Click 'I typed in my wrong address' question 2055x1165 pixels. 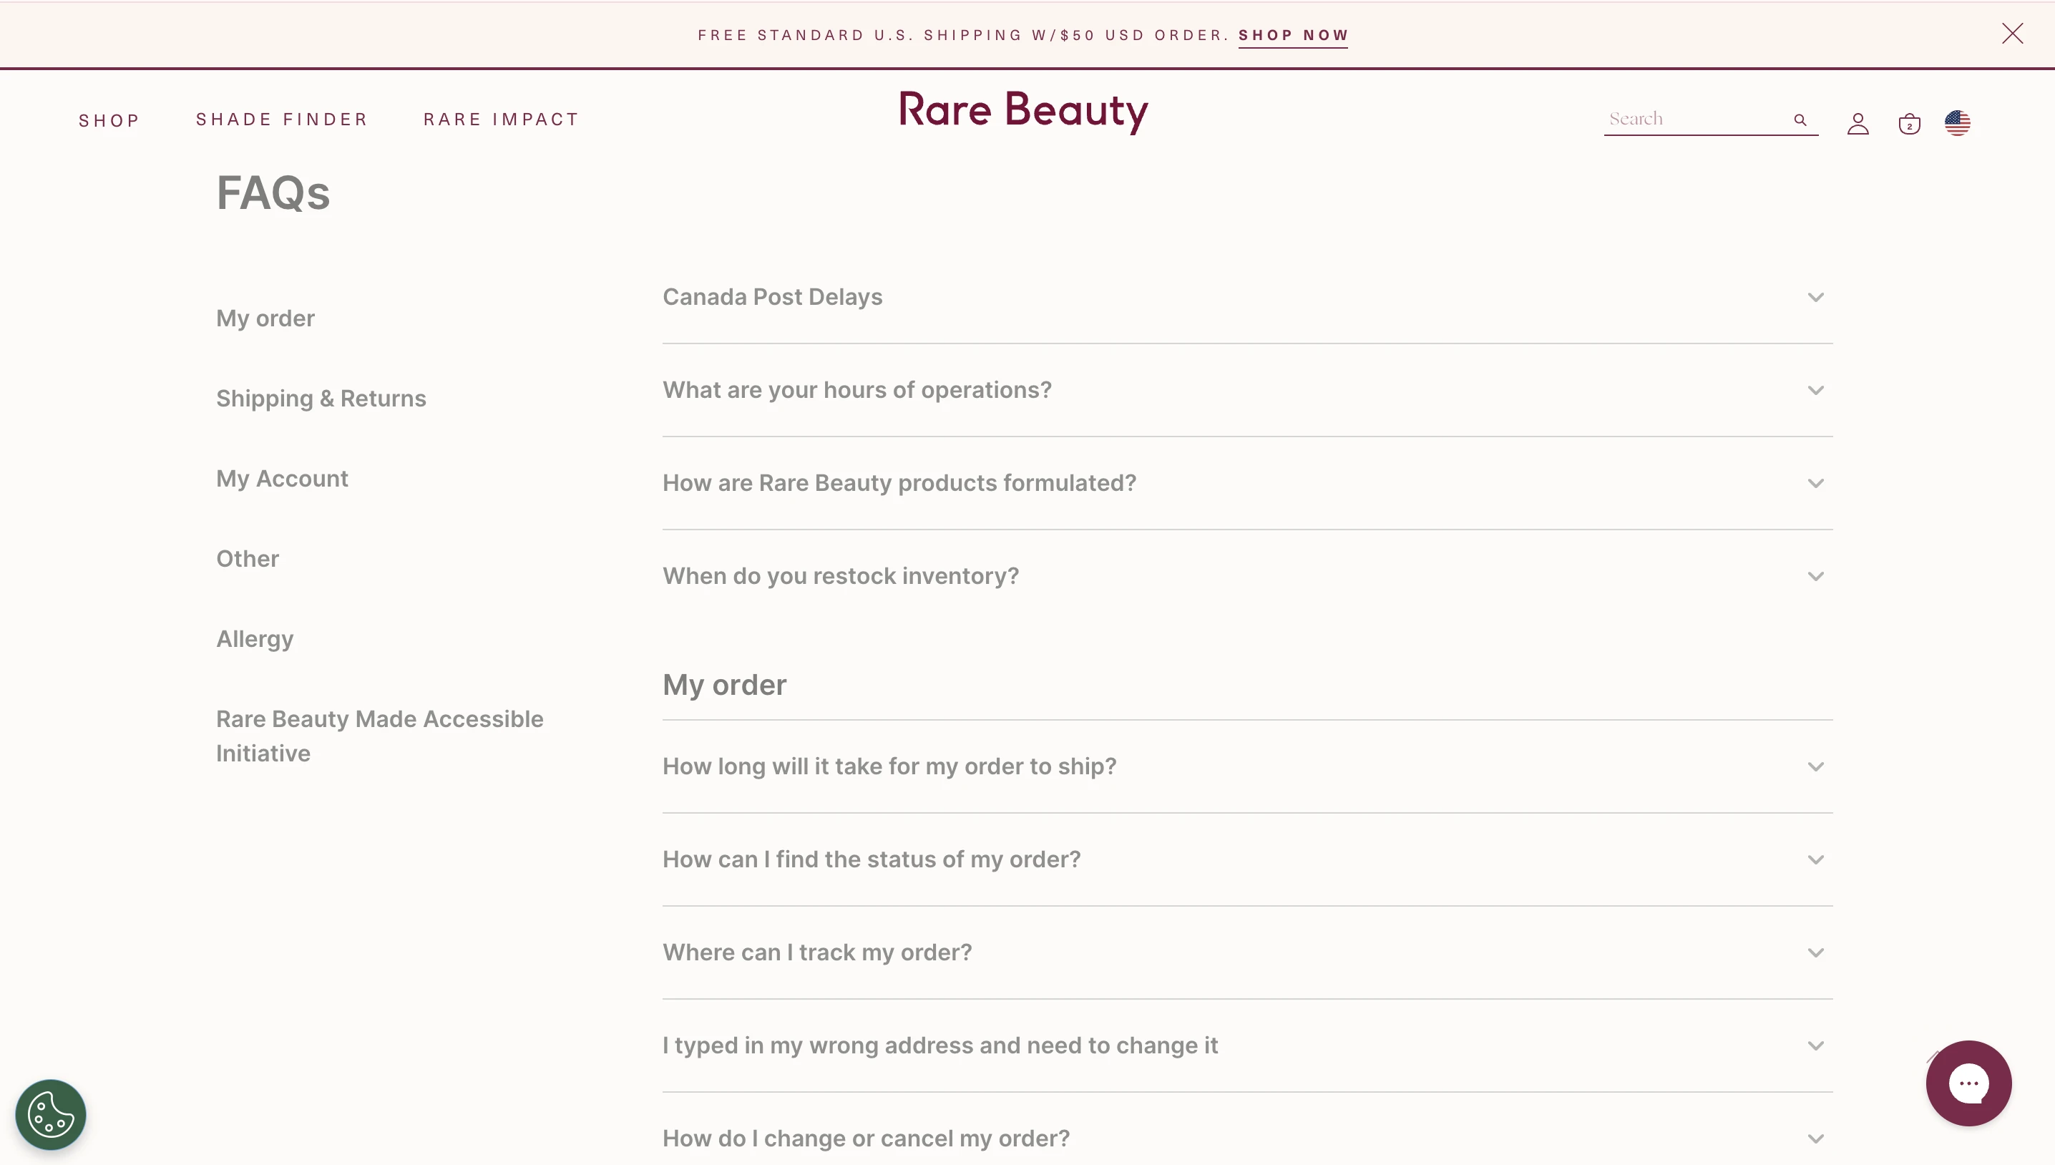[940, 1045]
